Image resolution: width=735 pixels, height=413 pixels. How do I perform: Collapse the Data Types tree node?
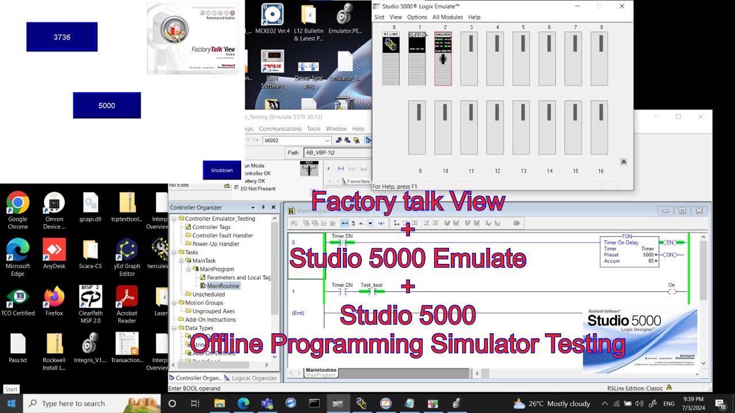[174, 328]
